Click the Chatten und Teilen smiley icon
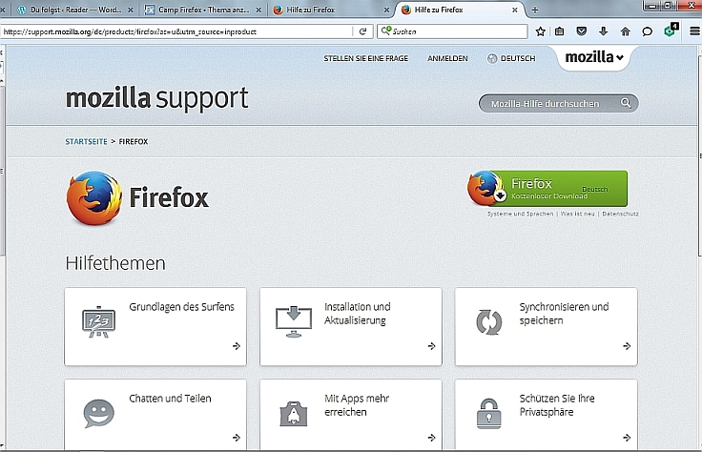This screenshot has width=702, height=452. [99, 413]
